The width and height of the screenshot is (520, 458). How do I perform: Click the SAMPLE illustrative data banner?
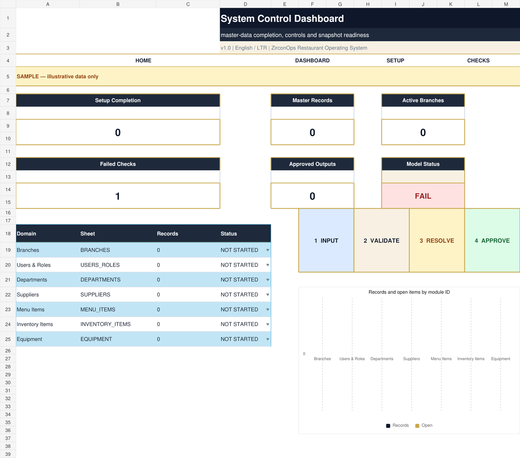point(268,76)
